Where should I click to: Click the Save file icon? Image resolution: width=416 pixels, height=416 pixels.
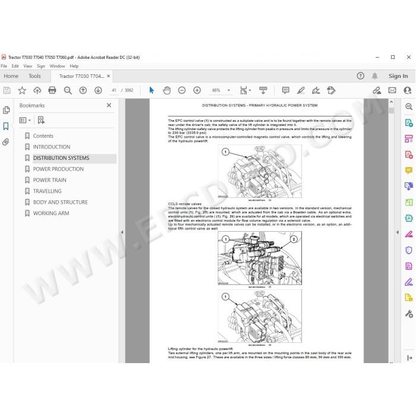tap(7, 90)
